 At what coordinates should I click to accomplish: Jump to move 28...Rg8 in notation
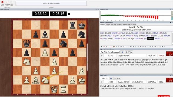coord(132,39)
